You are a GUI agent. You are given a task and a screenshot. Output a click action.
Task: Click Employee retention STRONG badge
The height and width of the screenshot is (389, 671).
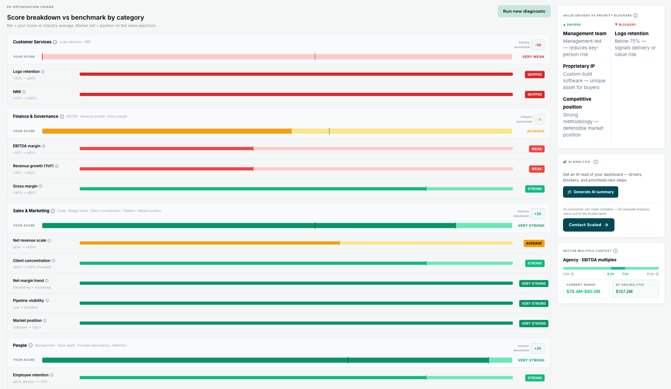tap(535, 378)
